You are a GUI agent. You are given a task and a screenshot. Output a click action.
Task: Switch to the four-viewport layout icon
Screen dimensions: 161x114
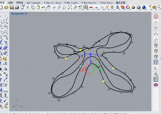[86, 7]
